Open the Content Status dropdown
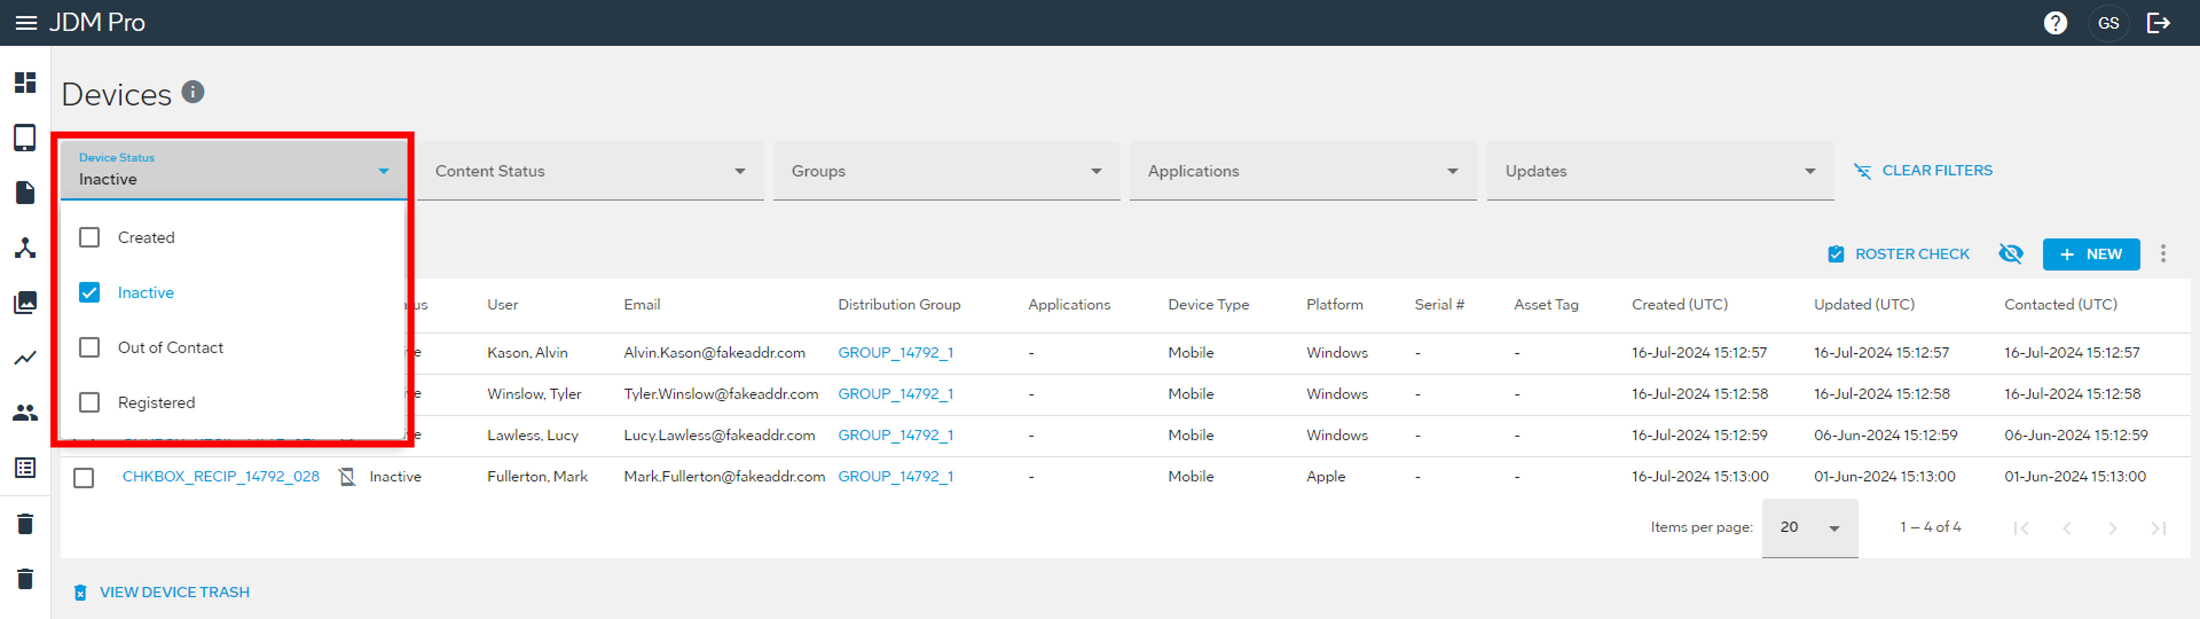The height and width of the screenshot is (619, 2200). click(x=590, y=171)
